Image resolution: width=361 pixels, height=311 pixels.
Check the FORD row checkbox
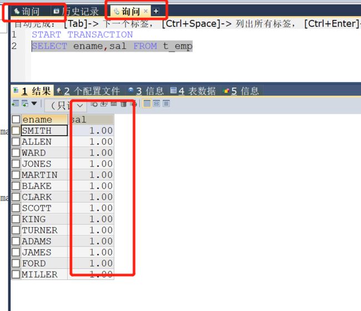click(16, 263)
